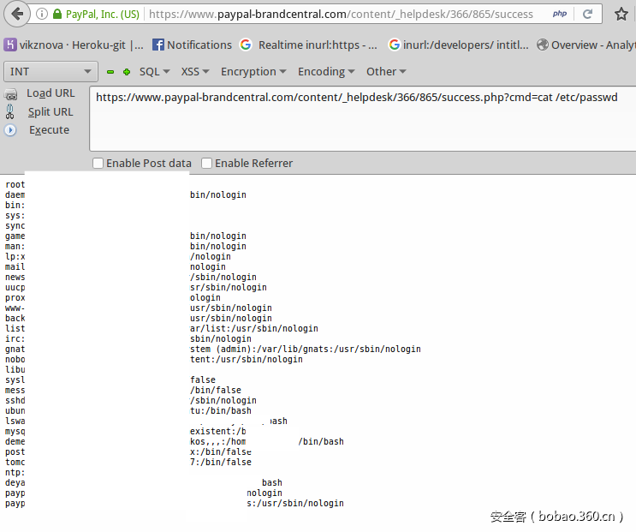Open Overview - Analytics bookmark
The image size is (636, 532).
click(586, 45)
